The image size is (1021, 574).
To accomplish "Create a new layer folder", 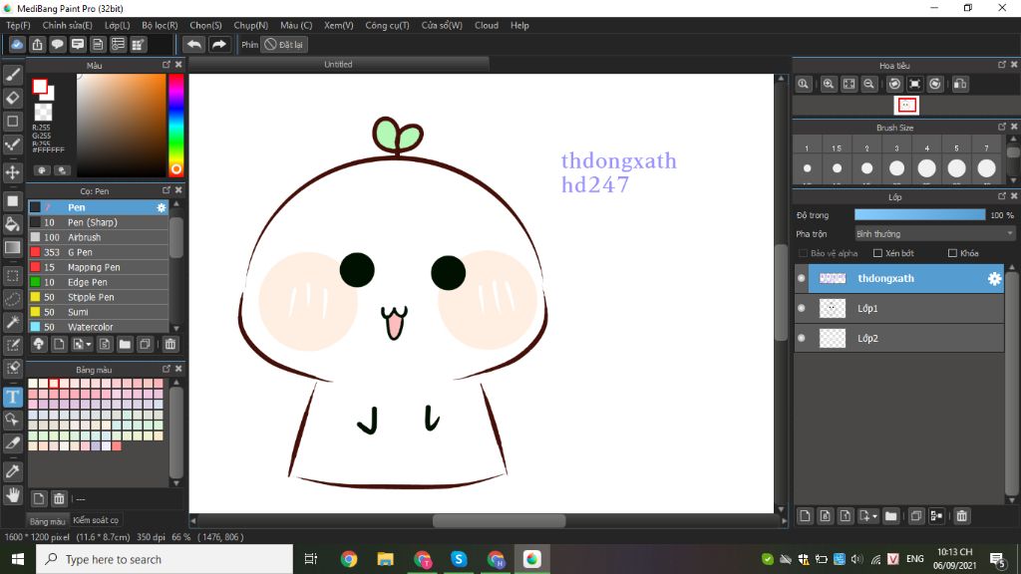I will click(x=890, y=516).
